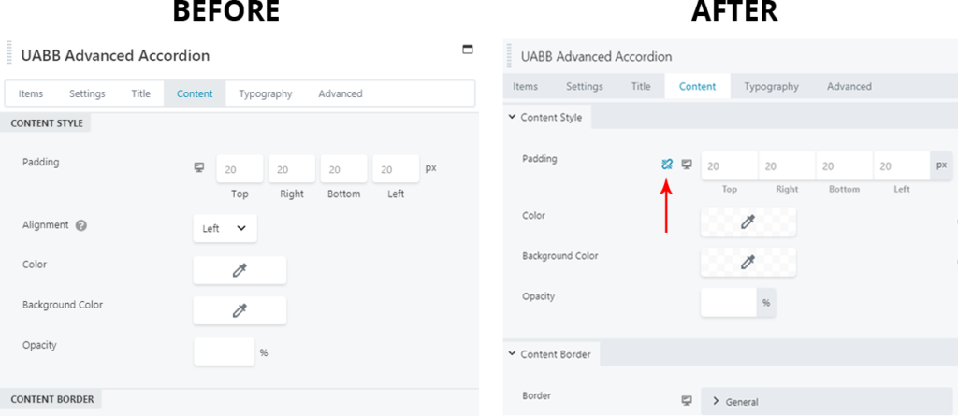
Task: Click the eyedropper Background Color picker in left panel
Action: (x=239, y=310)
